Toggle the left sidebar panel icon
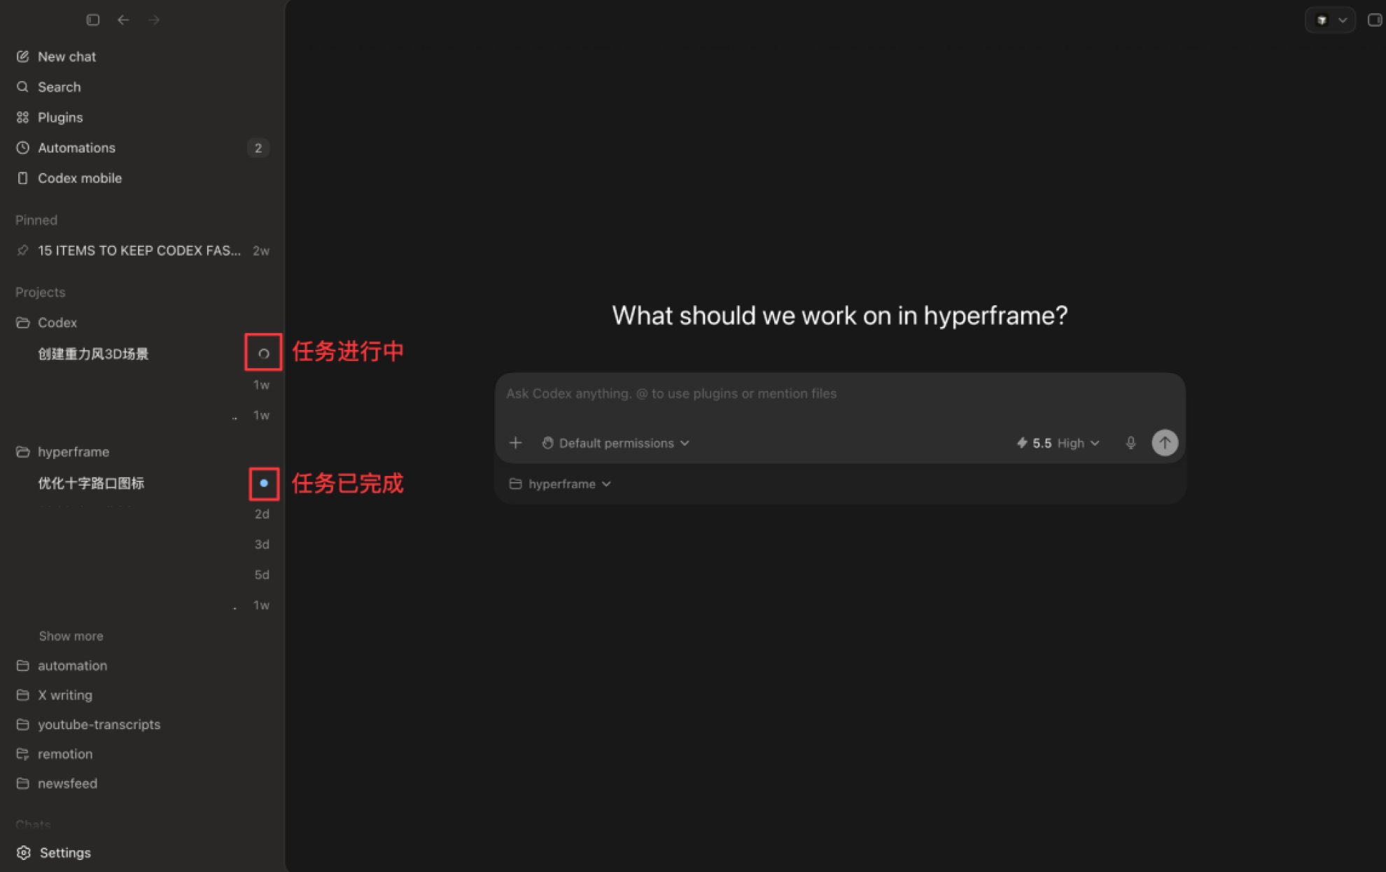 92,20
